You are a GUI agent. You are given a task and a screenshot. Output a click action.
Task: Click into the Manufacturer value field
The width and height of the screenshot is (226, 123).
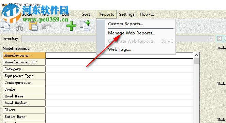coord(119,55)
